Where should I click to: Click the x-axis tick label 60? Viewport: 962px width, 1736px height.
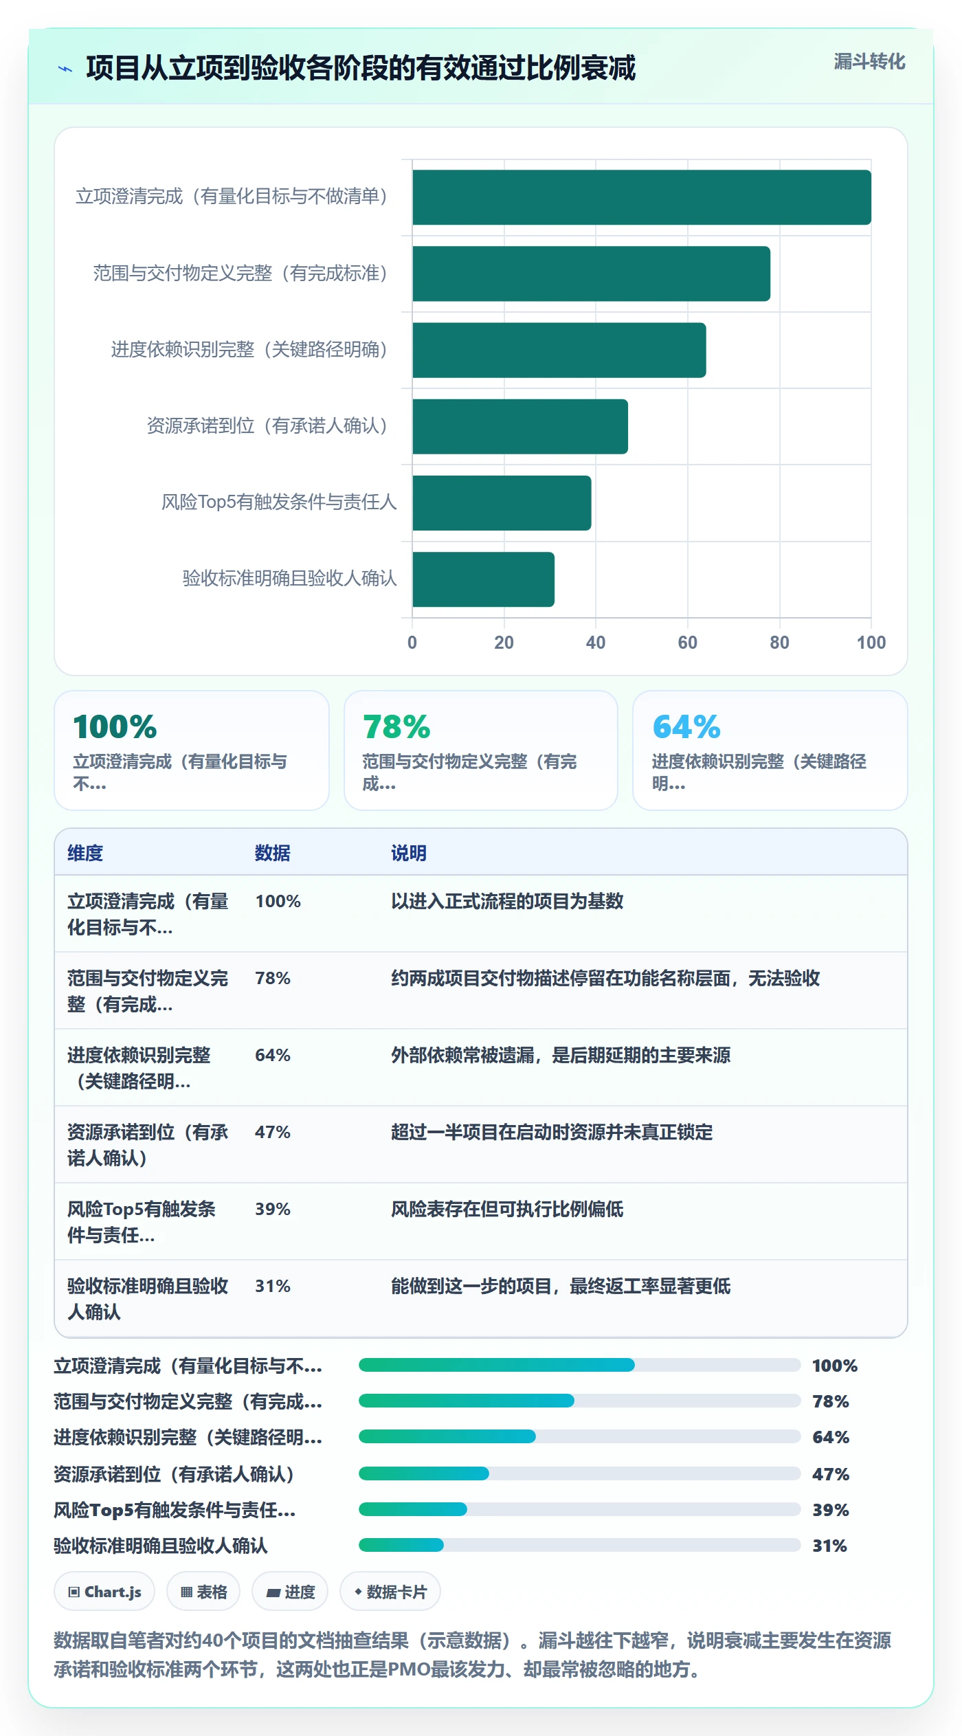point(687,643)
